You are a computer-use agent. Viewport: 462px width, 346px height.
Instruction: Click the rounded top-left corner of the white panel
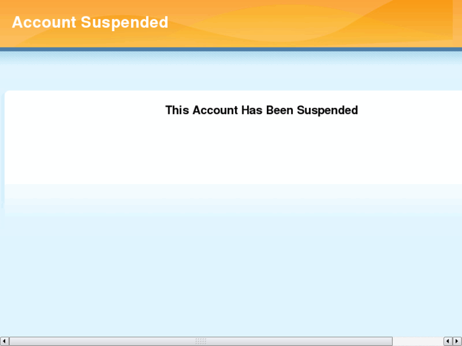7,93
